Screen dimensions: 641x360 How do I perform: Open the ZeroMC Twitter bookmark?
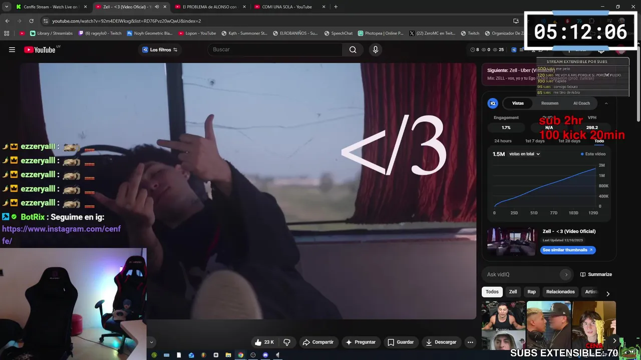click(432, 33)
